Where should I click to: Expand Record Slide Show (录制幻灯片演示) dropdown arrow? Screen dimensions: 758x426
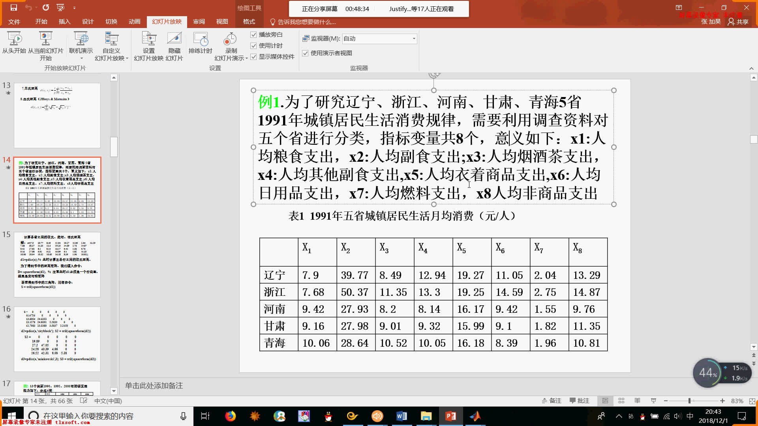[247, 58]
